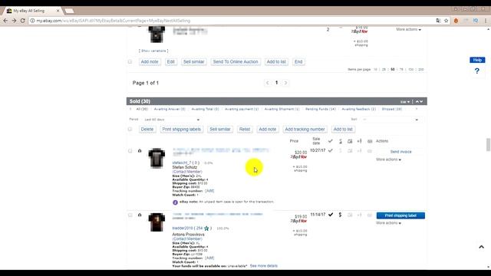Click the question mark help icon
The image size is (491, 276).
[x=477, y=71]
